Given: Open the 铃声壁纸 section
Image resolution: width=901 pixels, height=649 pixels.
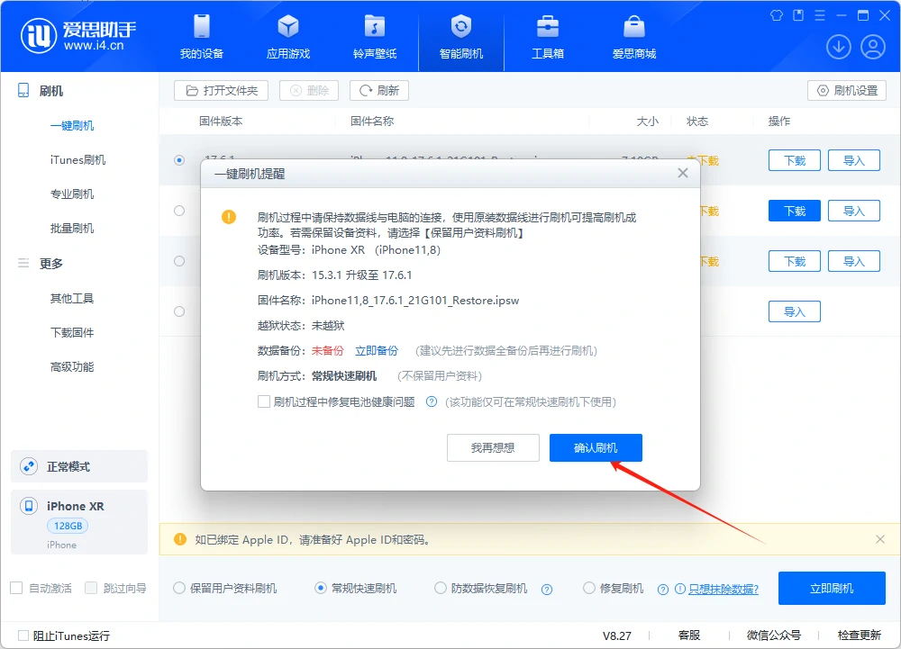Looking at the screenshot, I should point(375,37).
